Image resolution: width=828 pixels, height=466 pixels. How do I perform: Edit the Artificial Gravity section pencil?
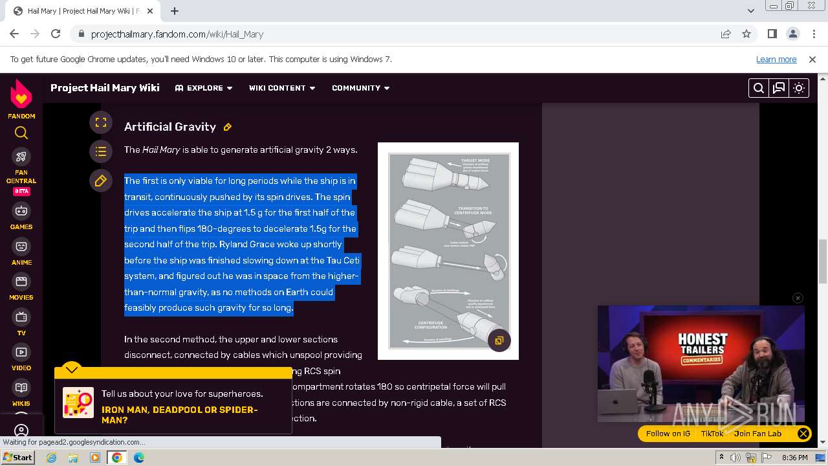click(228, 127)
